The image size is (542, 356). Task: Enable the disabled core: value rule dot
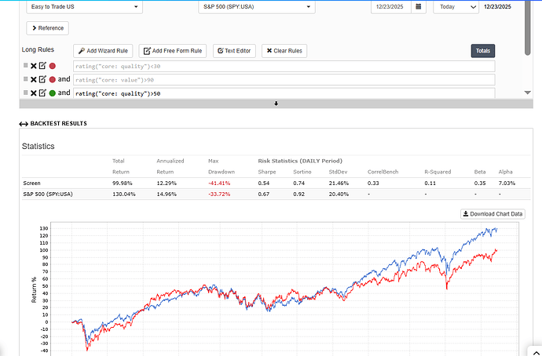pyautogui.click(x=52, y=79)
